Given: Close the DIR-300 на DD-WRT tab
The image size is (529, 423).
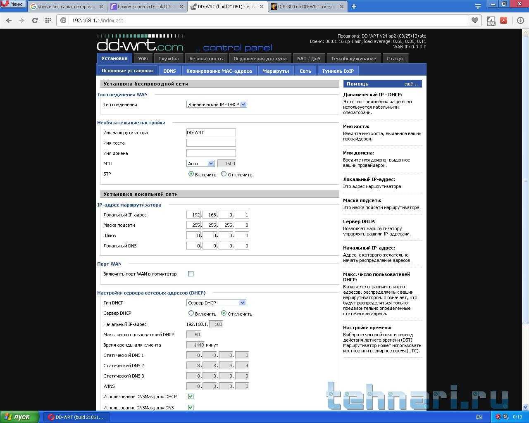Looking at the screenshot, I should pos(342,7).
